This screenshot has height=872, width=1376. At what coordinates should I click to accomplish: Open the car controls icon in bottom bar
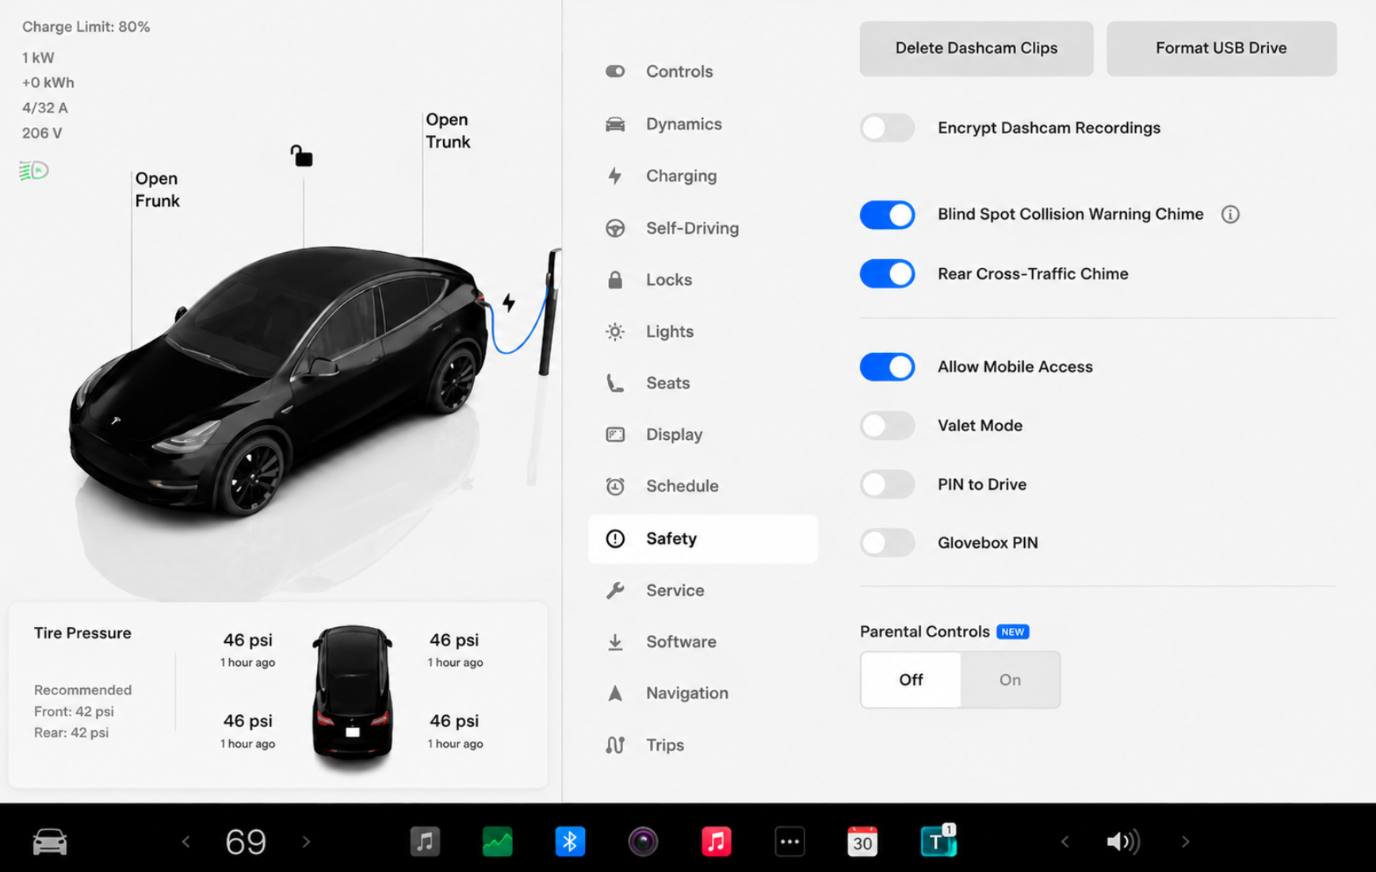49,841
